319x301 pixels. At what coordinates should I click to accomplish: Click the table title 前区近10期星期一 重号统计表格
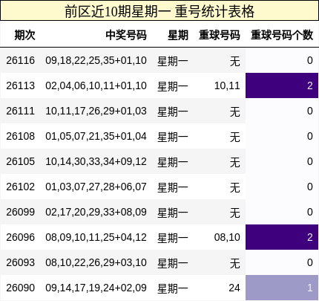click(159, 11)
